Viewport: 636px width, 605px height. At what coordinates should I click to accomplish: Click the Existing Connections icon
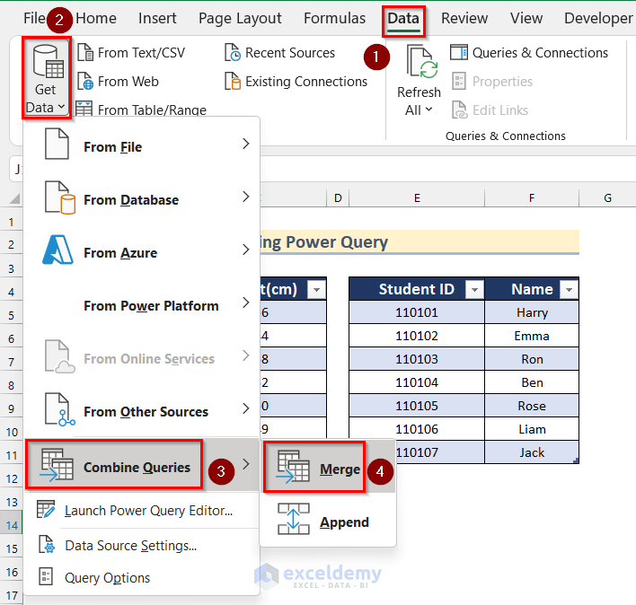pos(233,82)
